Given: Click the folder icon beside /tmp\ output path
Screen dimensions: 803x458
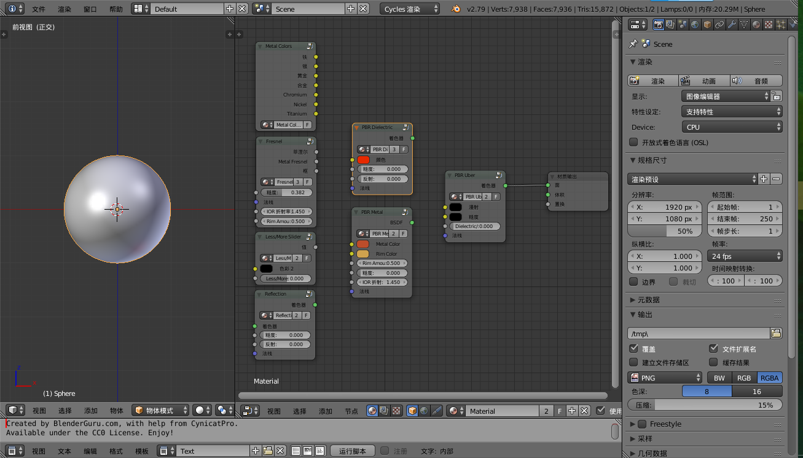Looking at the screenshot, I should (x=776, y=333).
